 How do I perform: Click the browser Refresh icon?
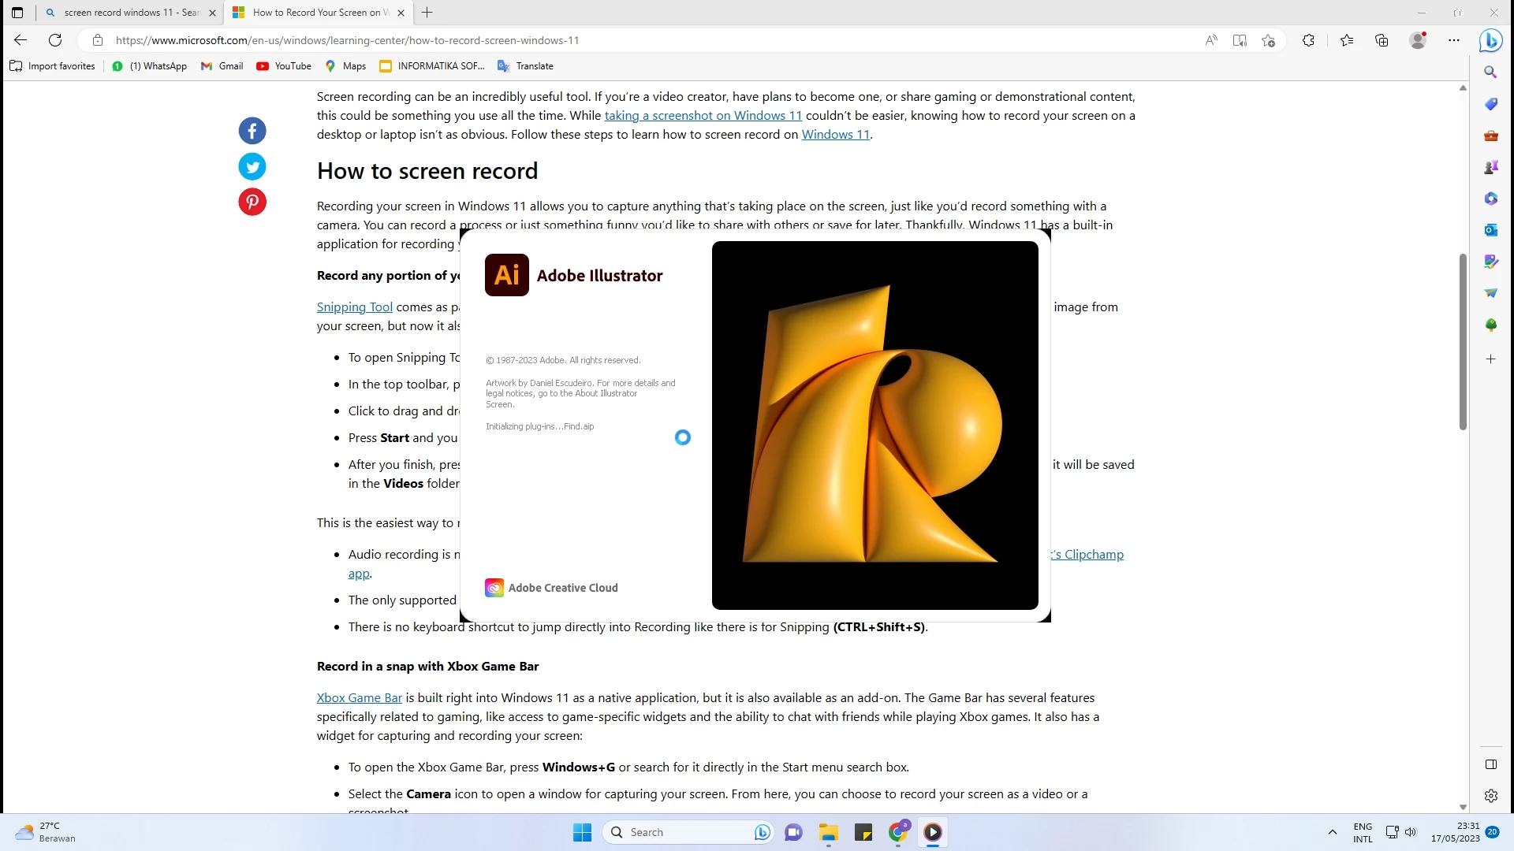coord(55,40)
